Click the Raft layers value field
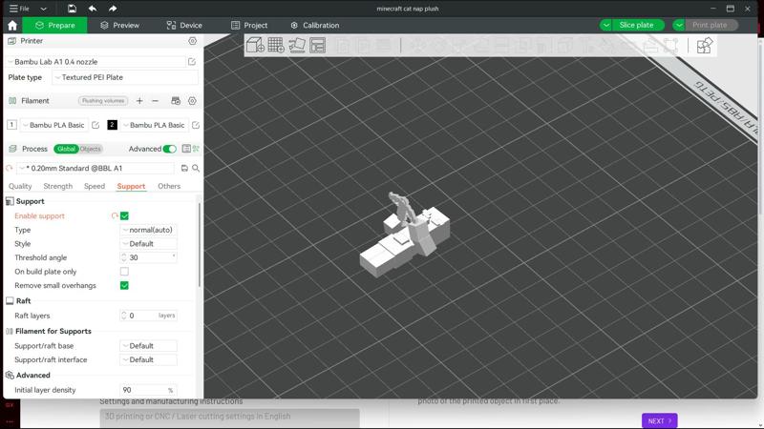 pos(148,316)
